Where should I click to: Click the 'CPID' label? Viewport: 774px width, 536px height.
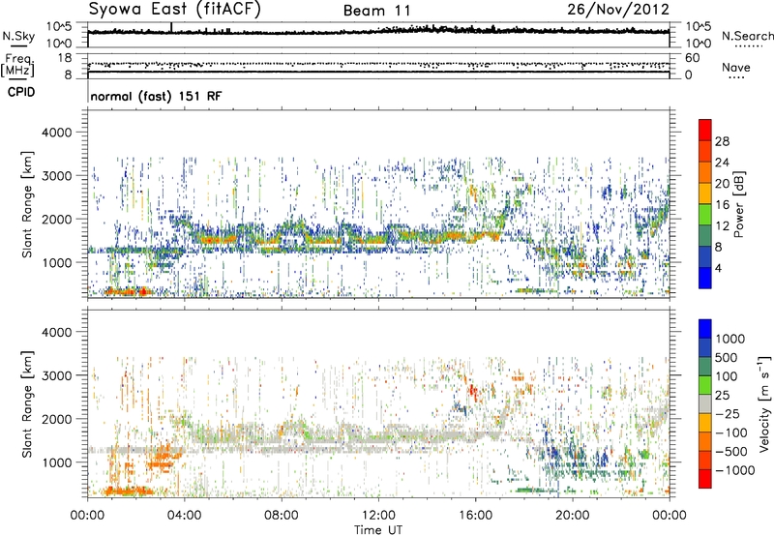click(x=21, y=92)
